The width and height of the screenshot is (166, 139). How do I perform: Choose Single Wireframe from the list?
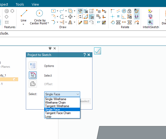[x=55, y=99]
